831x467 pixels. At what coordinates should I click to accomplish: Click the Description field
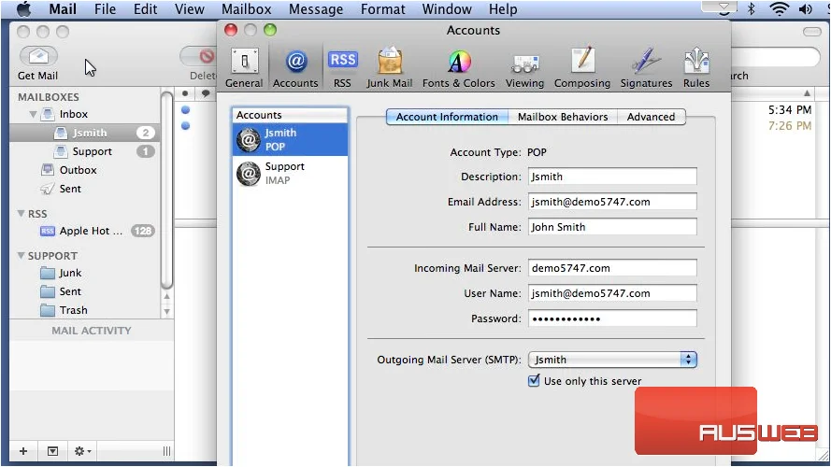(612, 177)
